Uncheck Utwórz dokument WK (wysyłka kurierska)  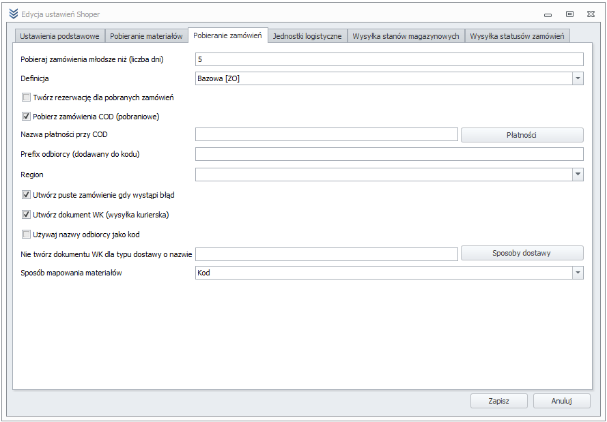[x=27, y=215]
